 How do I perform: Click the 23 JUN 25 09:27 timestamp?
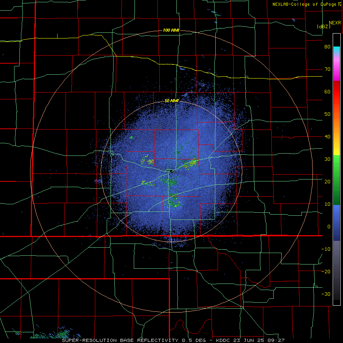(x=260, y=340)
